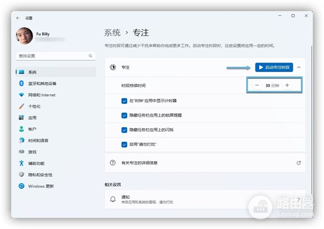Click the search magnifier icon

(90, 56)
